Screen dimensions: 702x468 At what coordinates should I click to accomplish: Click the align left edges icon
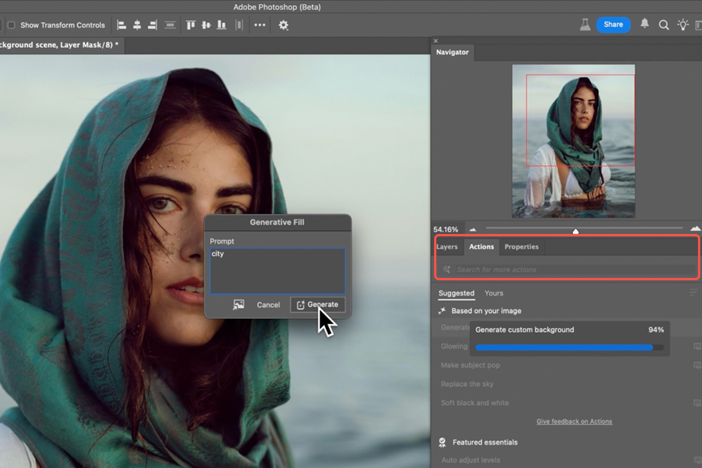pos(122,25)
